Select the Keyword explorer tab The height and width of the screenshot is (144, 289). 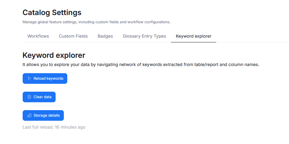click(194, 36)
